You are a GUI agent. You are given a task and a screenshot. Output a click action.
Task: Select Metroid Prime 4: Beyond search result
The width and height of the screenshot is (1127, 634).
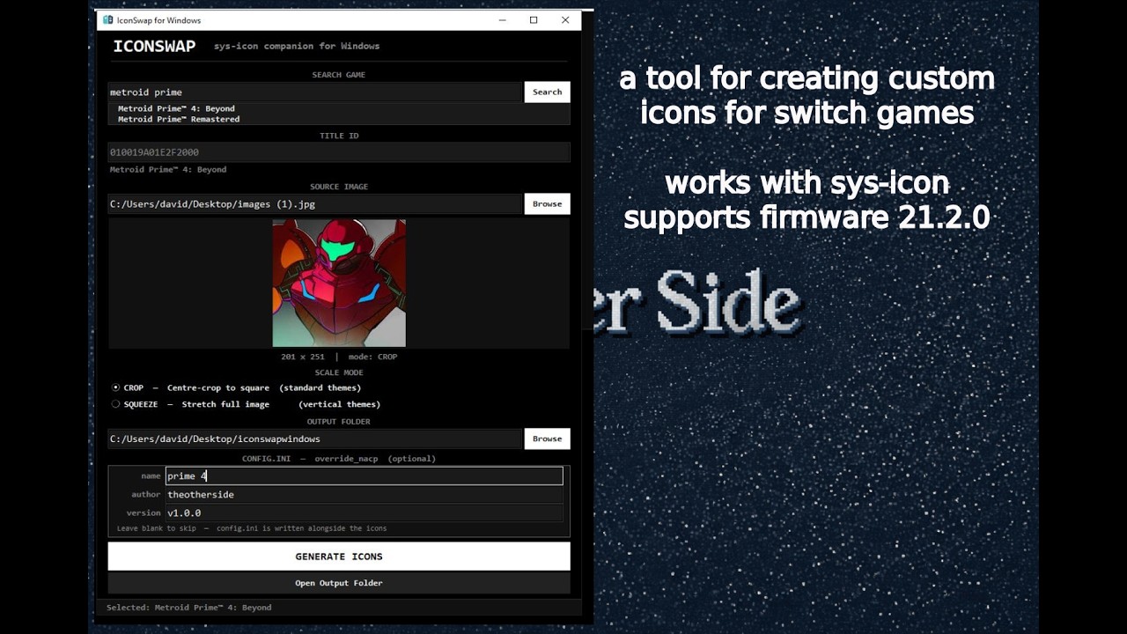point(177,109)
